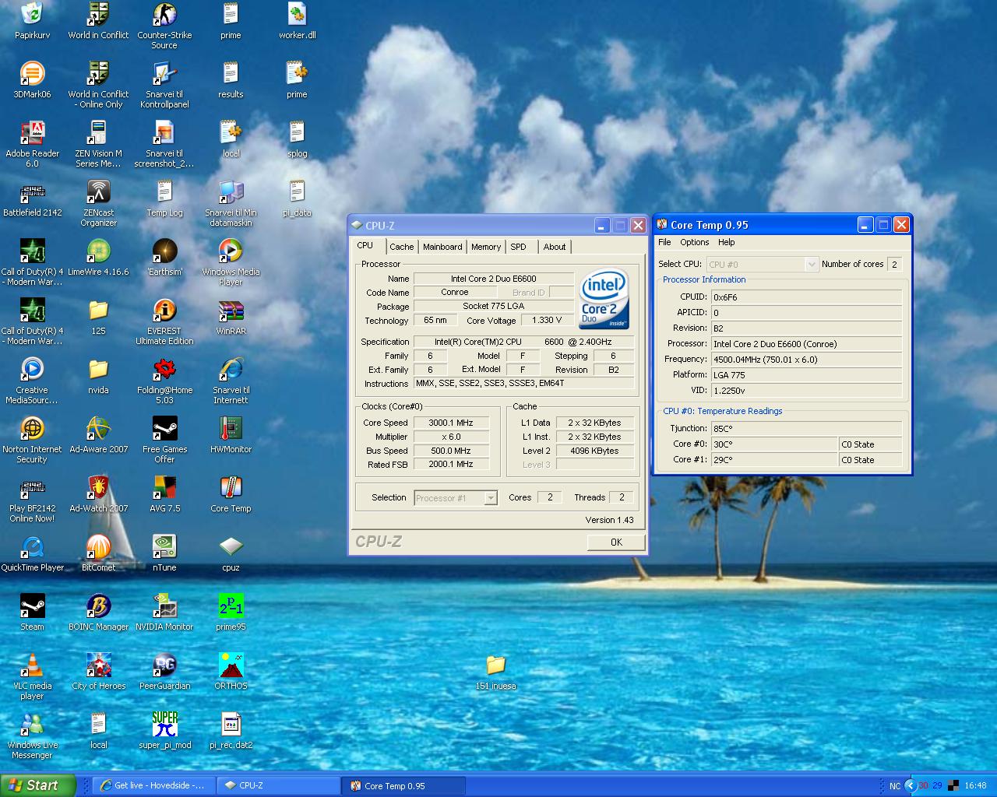Click the Intel Core 2 Duo logo
The width and height of the screenshot is (997, 797).
[x=604, y=300]
